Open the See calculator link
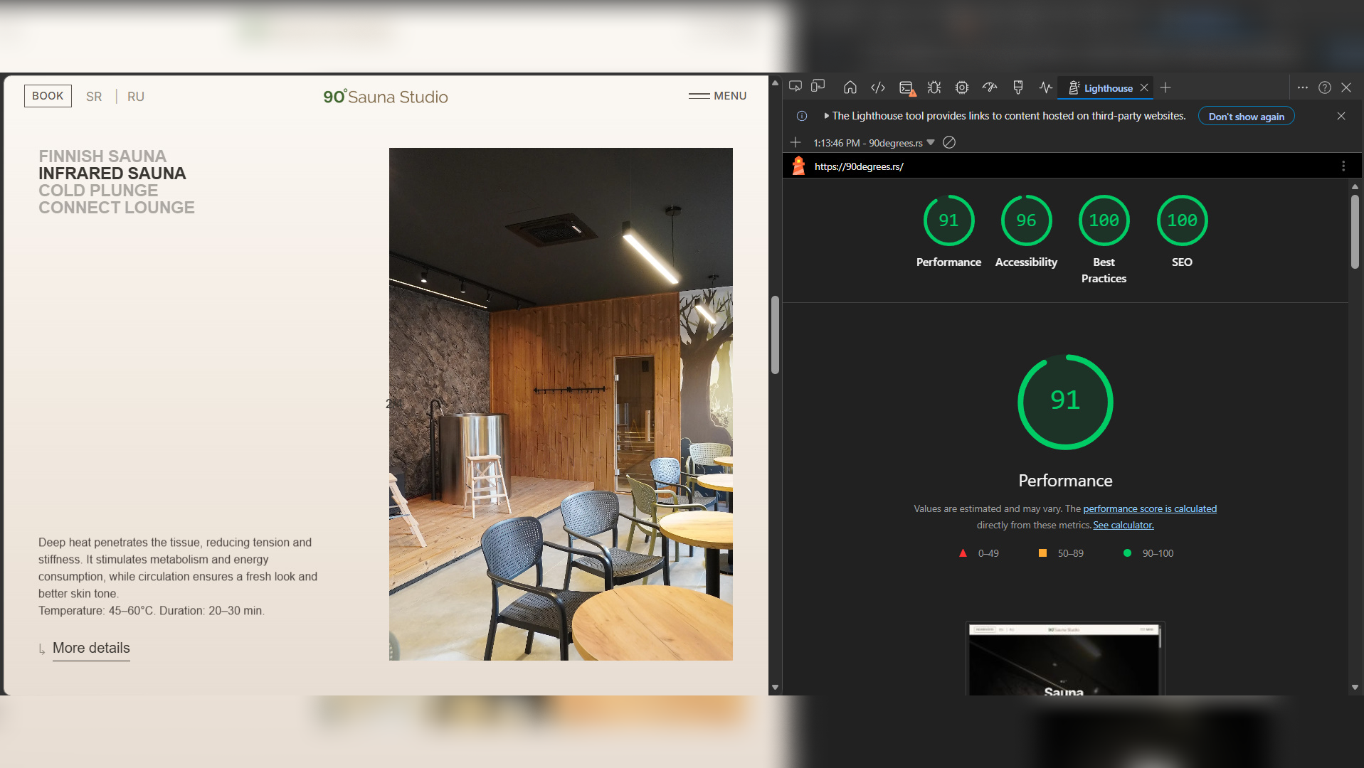Image resolution: width=1364 pixels, height=768 pixels. [1123, 525]
